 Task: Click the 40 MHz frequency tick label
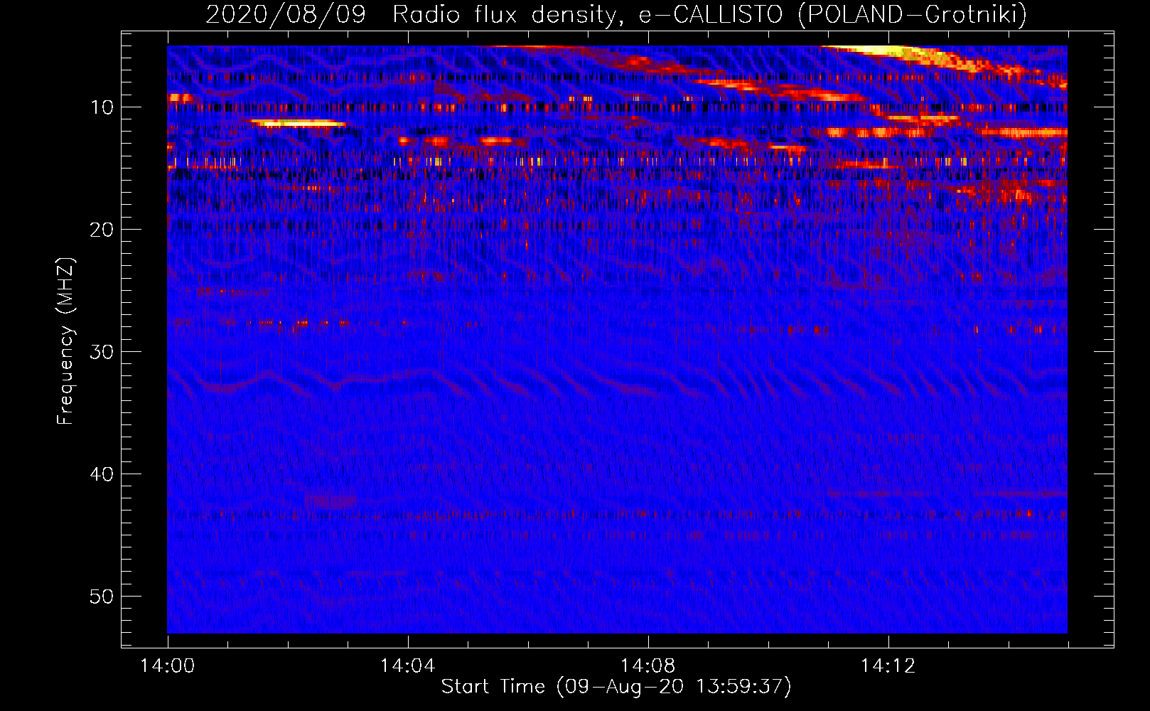click(x=102, y=474)
